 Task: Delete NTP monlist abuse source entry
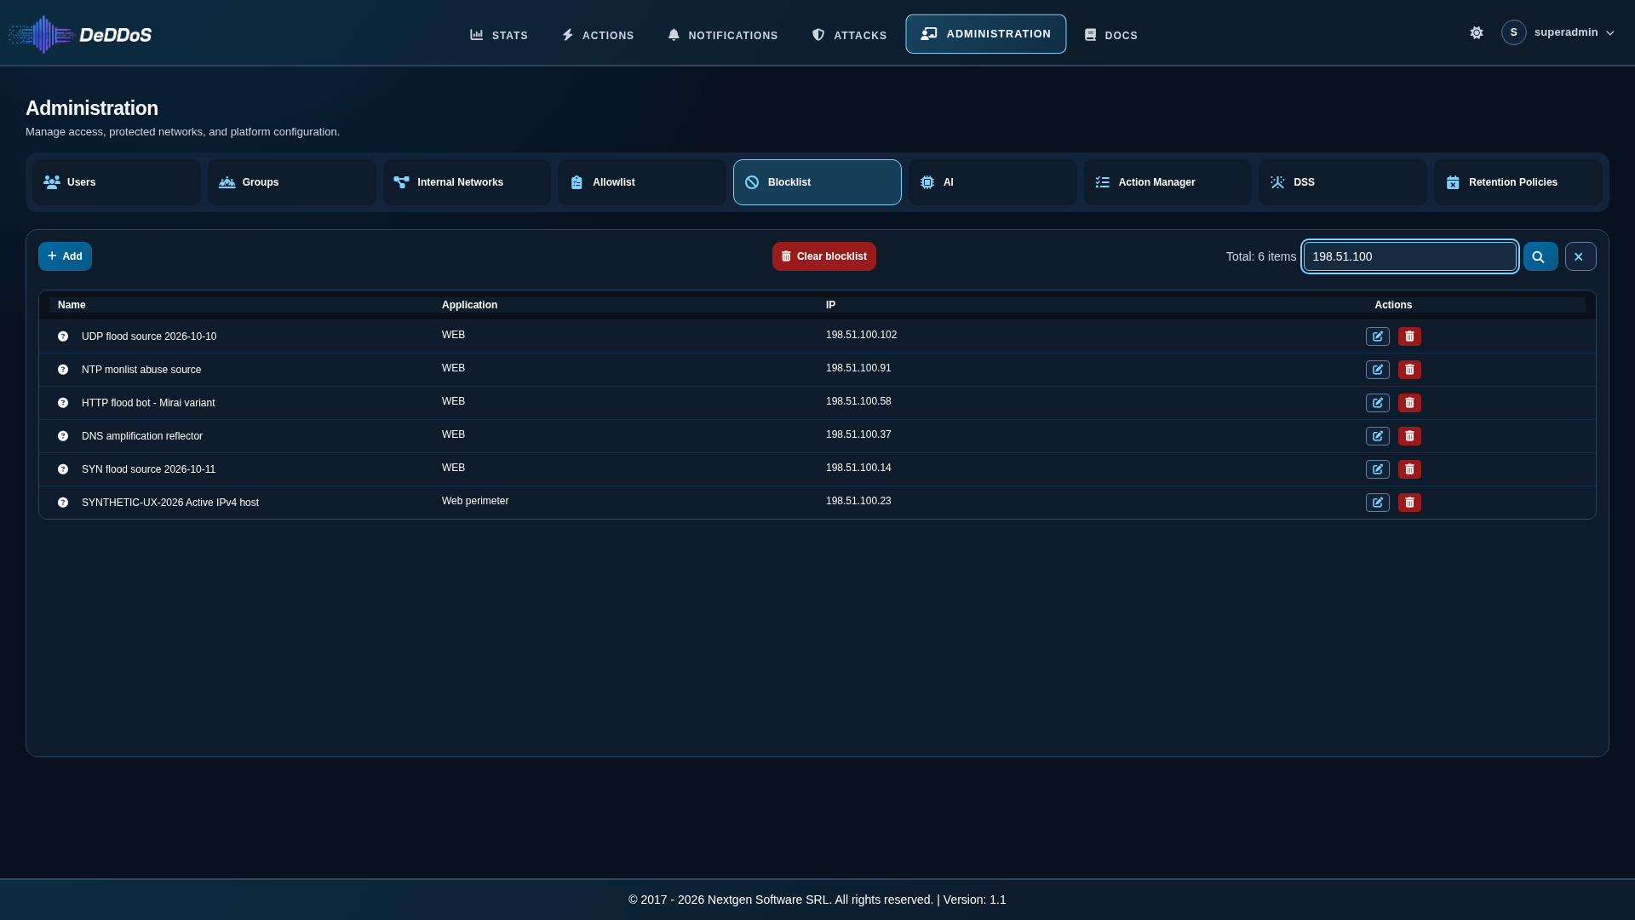tap(1409, 370)
